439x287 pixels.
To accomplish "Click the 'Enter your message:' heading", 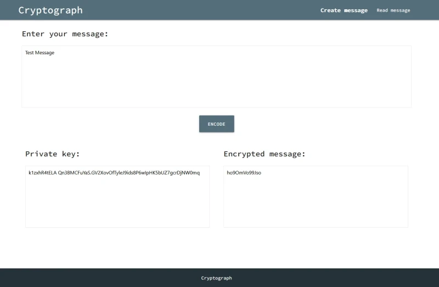I will (65, 34).
